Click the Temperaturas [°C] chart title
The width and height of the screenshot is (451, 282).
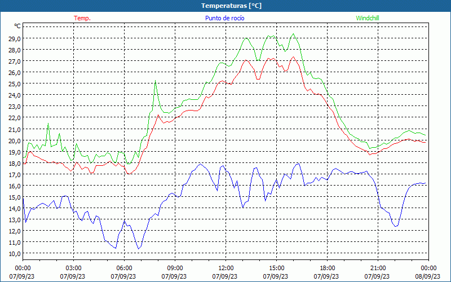[231, 6]
